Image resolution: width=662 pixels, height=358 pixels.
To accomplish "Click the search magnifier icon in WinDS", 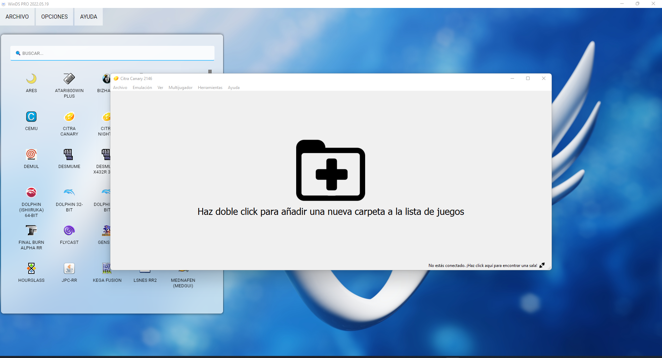I will pyautogui.click(x=18, y=53).
